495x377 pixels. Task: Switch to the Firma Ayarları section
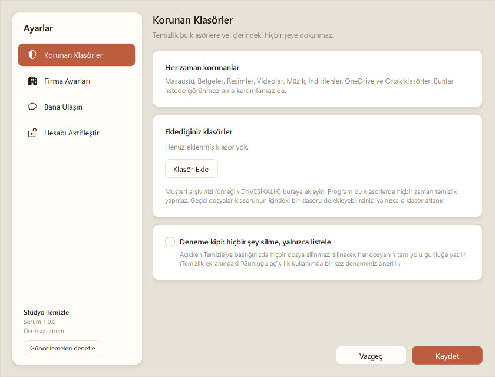[77, 81]
